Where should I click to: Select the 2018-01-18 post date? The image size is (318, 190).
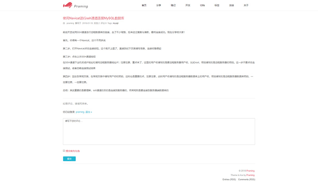(87, 23)
